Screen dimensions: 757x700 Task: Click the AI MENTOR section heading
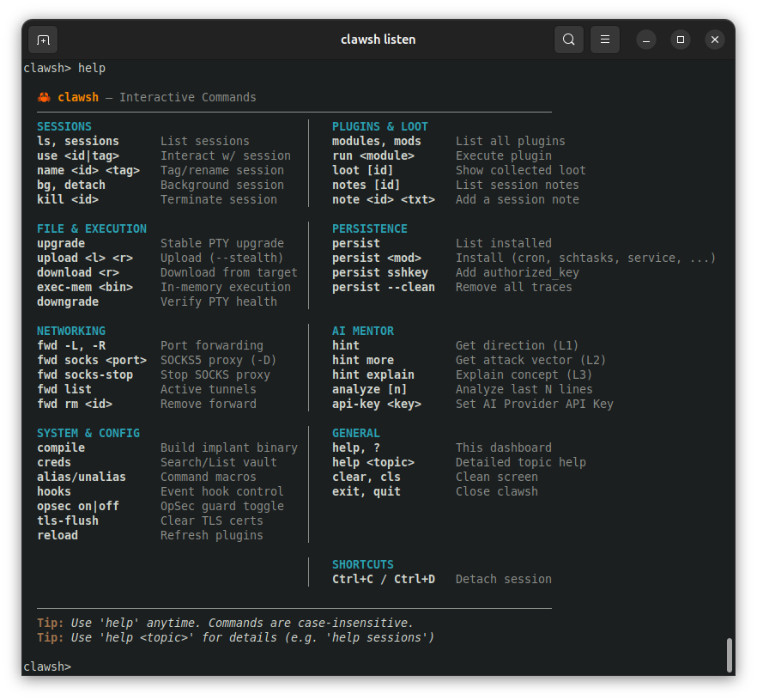(x=363, y=331)
